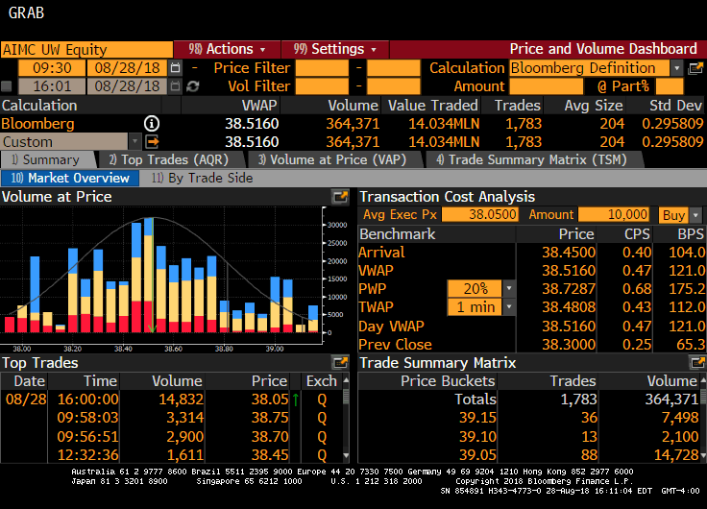Open the Buy side dropdown
The image size is (707, 509).
click(695, 215)
